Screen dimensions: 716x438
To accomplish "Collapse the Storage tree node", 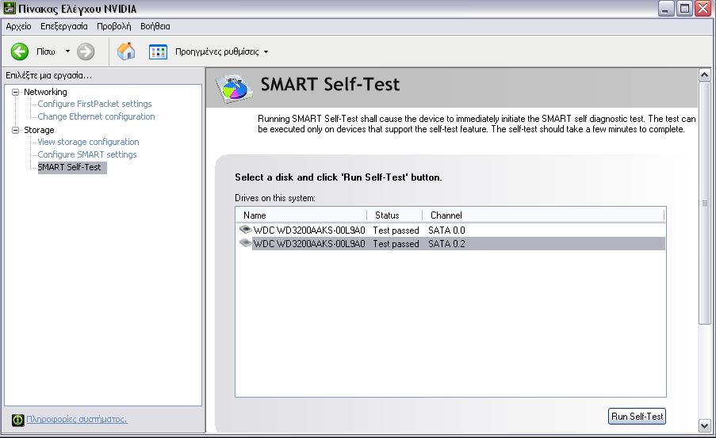I will pyautogui.click(x=16, y=130).
